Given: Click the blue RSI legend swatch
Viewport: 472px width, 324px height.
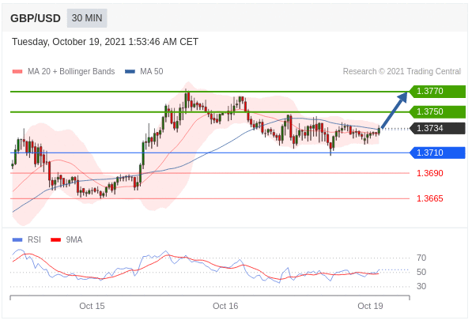Looking at the screenshot, I should [x=17, y=239].
